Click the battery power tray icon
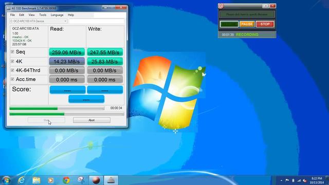The height and width of the screenshot is (185, 329). pos(293,180)
